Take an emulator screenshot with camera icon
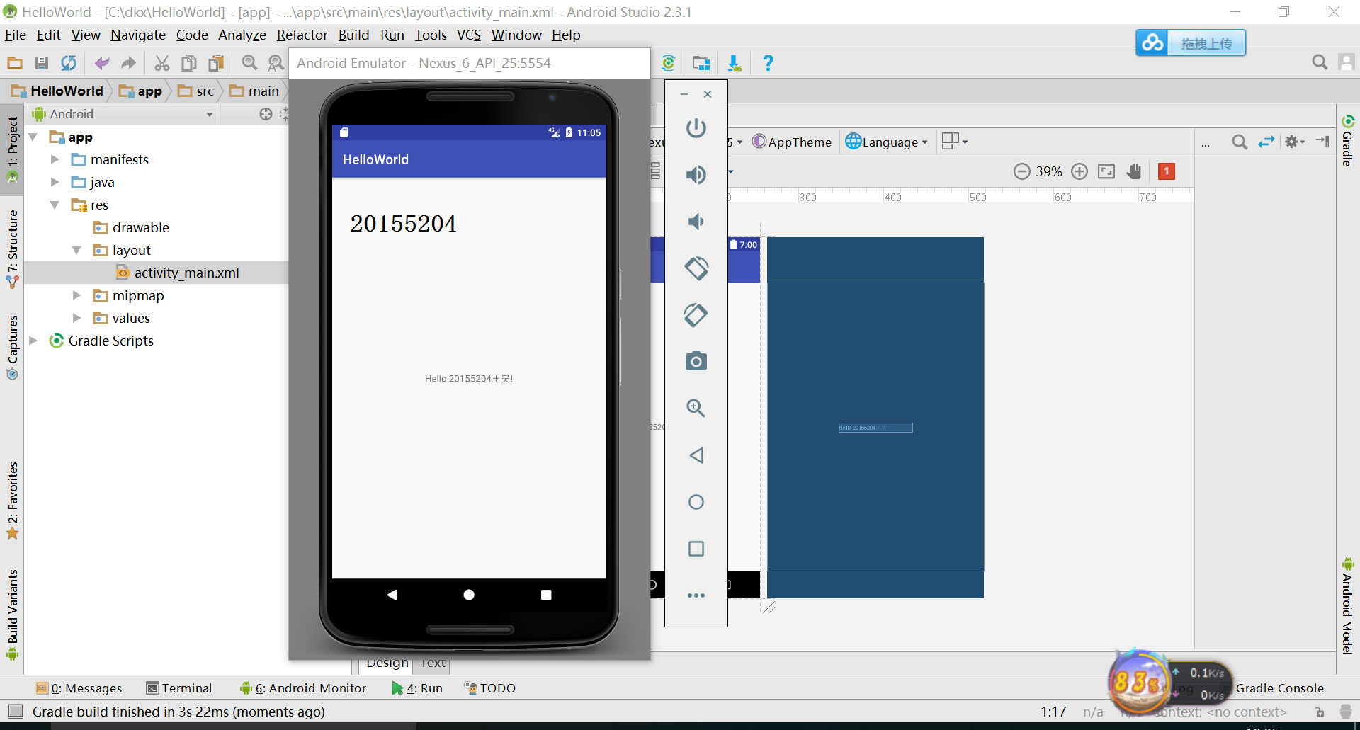This screenshot has height=730, width=1360. click(696, 362)
